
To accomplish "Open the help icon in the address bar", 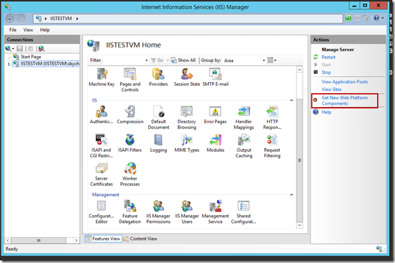I will click(x=376, y=18).
